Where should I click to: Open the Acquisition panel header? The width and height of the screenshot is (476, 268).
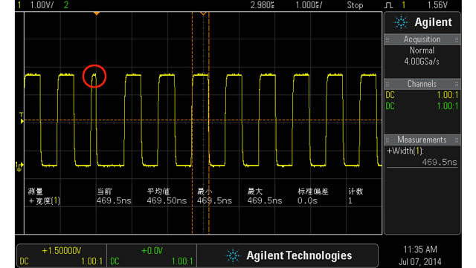(422, 39)
